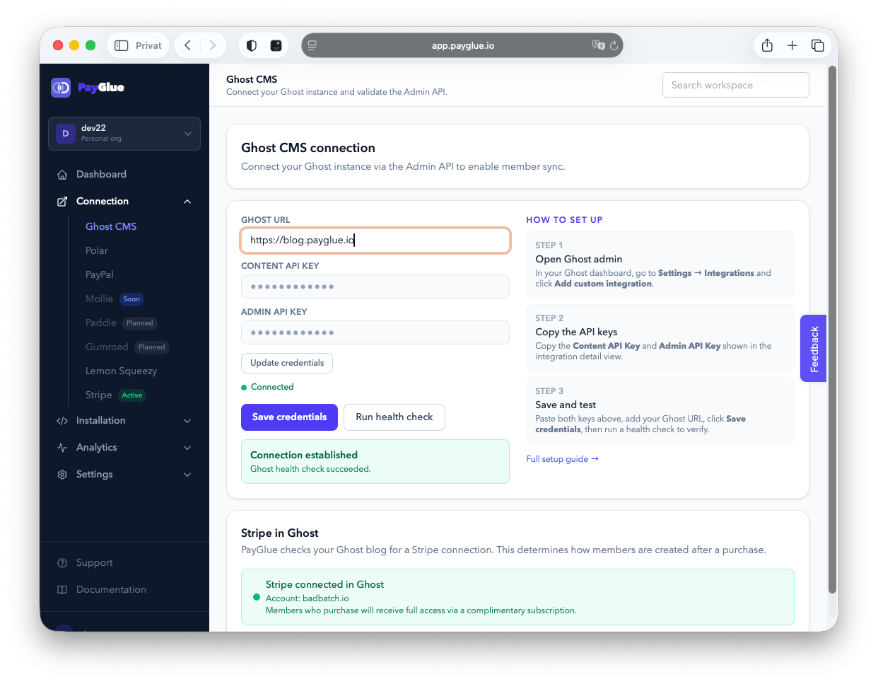
Task: Open the browser share icon
Action: tap(767, 45)
